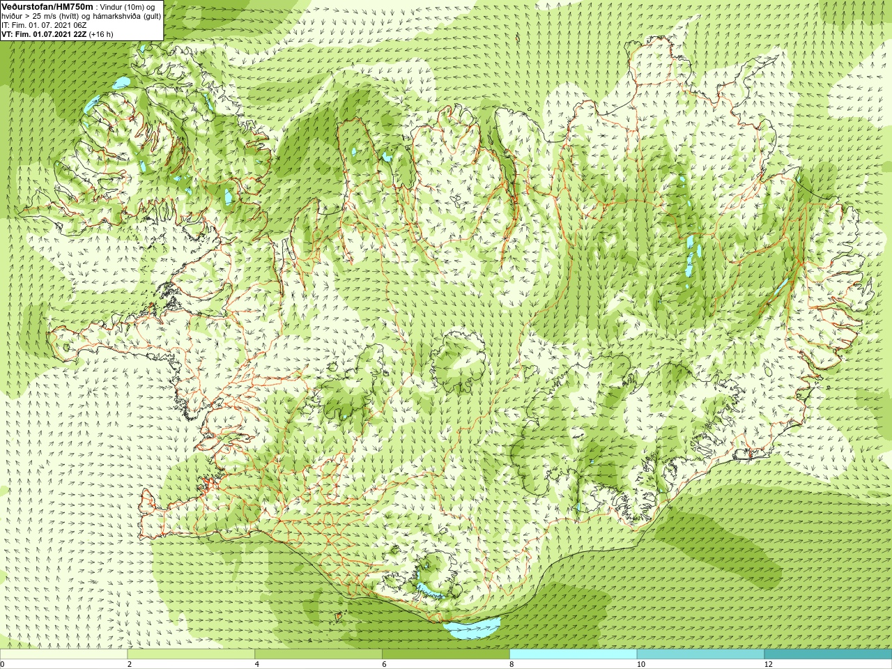Click the legend scale label "6"
Screen dimensions: 892x669
click(x=384, y=664)
